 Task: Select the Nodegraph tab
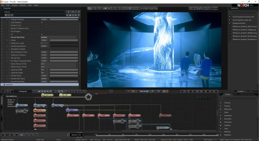23,91
